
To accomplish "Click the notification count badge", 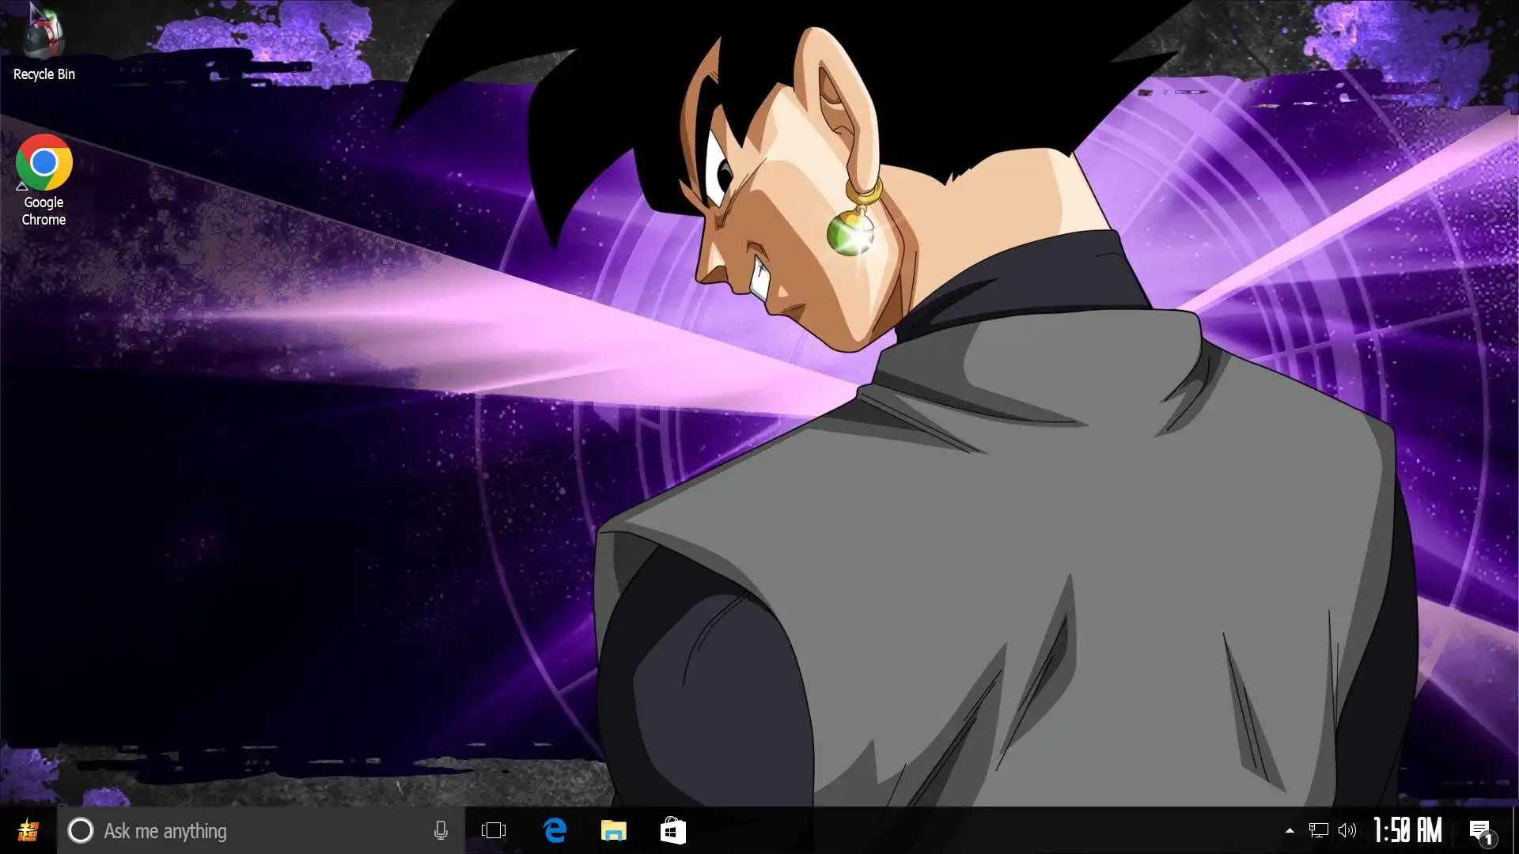I will tap(1488, 839).
